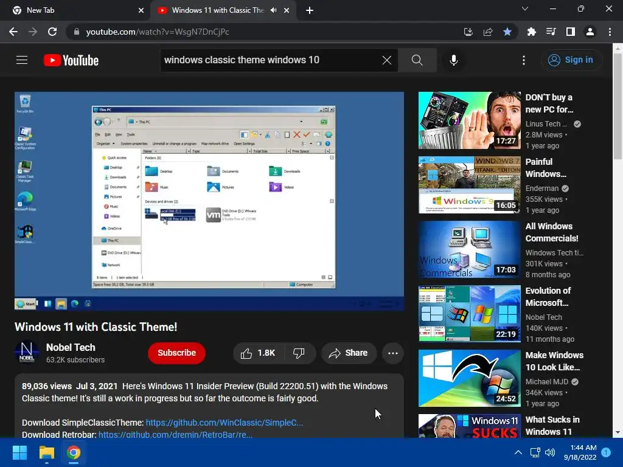Click Enderman channel name
The width and height of the screenshot is (623, 467).
[542, 189]
